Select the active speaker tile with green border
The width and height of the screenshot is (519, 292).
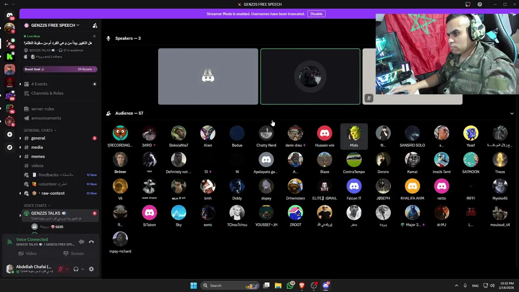pyautogui.click(x=310, y=77)
